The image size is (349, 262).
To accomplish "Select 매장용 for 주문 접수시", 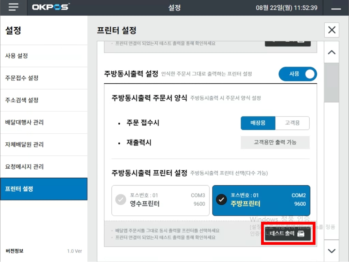I will pyautogui.click(x=258, y=123).
